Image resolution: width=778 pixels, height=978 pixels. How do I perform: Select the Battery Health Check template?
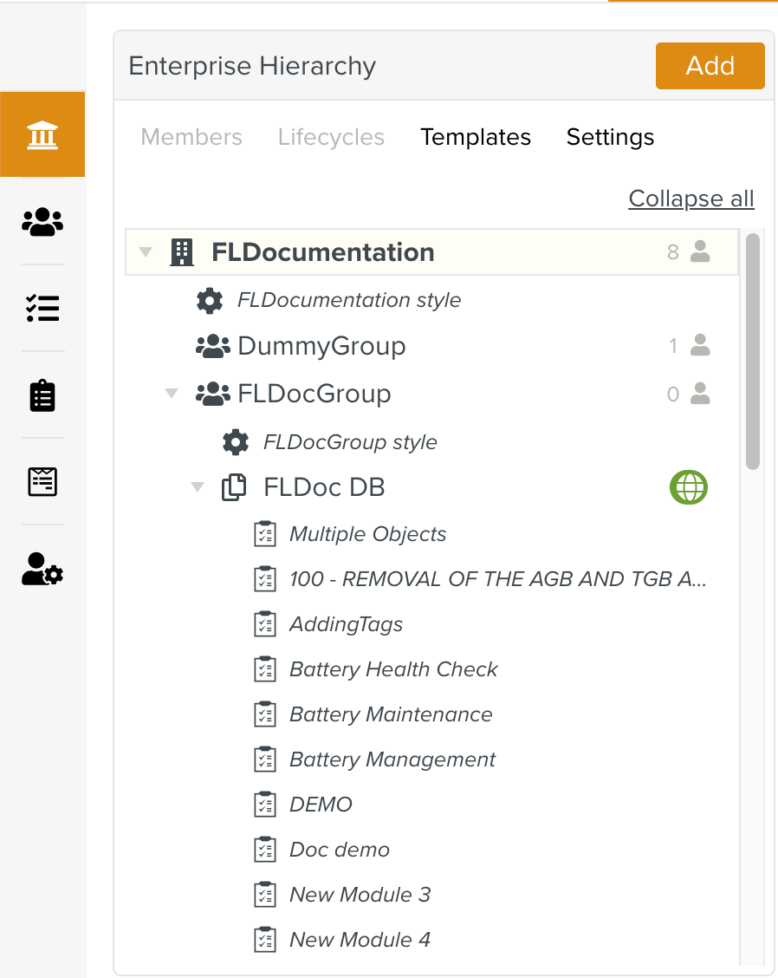393,669
